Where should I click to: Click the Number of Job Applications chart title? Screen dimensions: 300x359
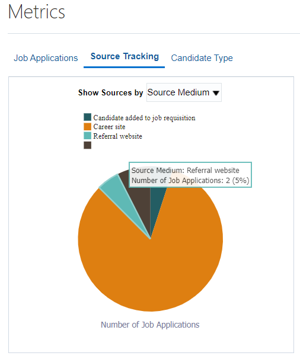(x=150, y=325)
